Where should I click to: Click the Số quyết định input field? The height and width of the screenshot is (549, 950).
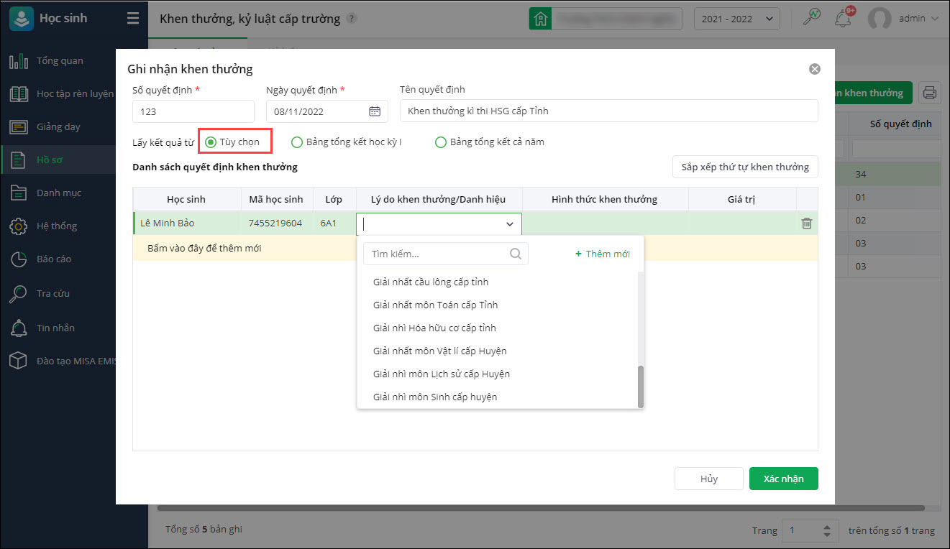pos(193,111)
